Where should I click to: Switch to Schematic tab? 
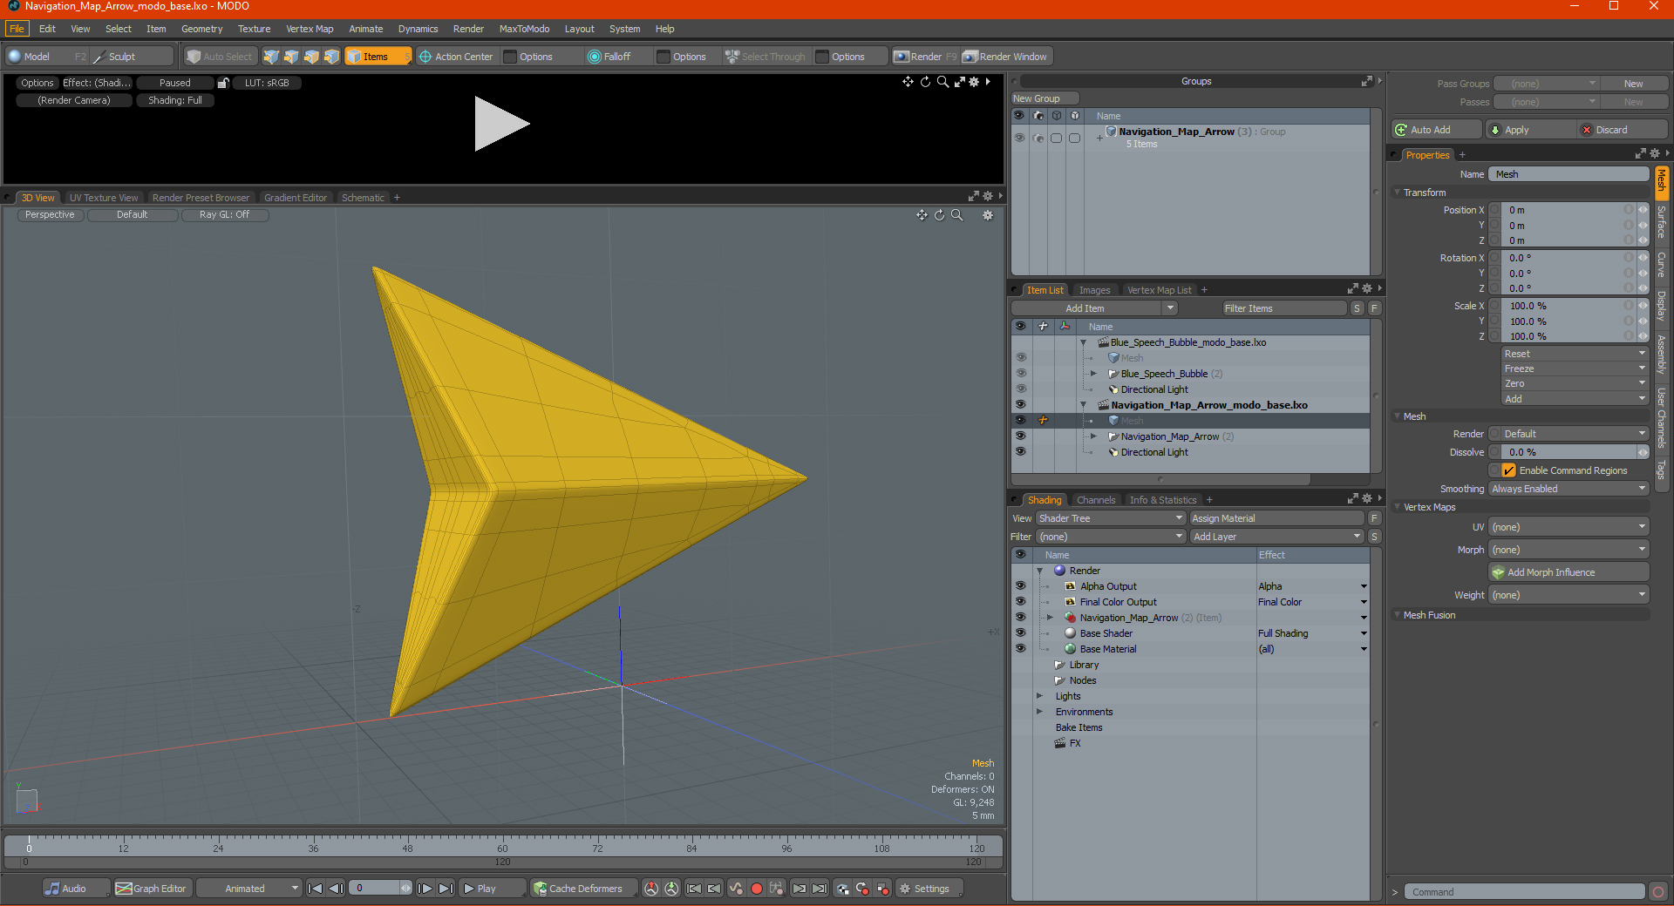(363, 198)
